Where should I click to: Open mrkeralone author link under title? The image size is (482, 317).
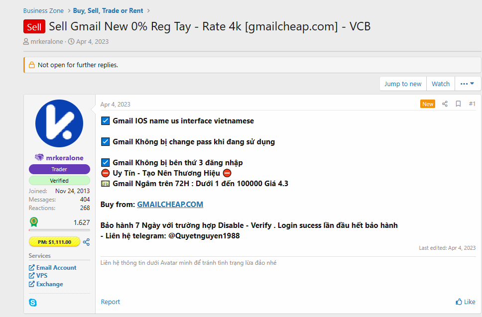pyautogui.click(x=47, y=41)
